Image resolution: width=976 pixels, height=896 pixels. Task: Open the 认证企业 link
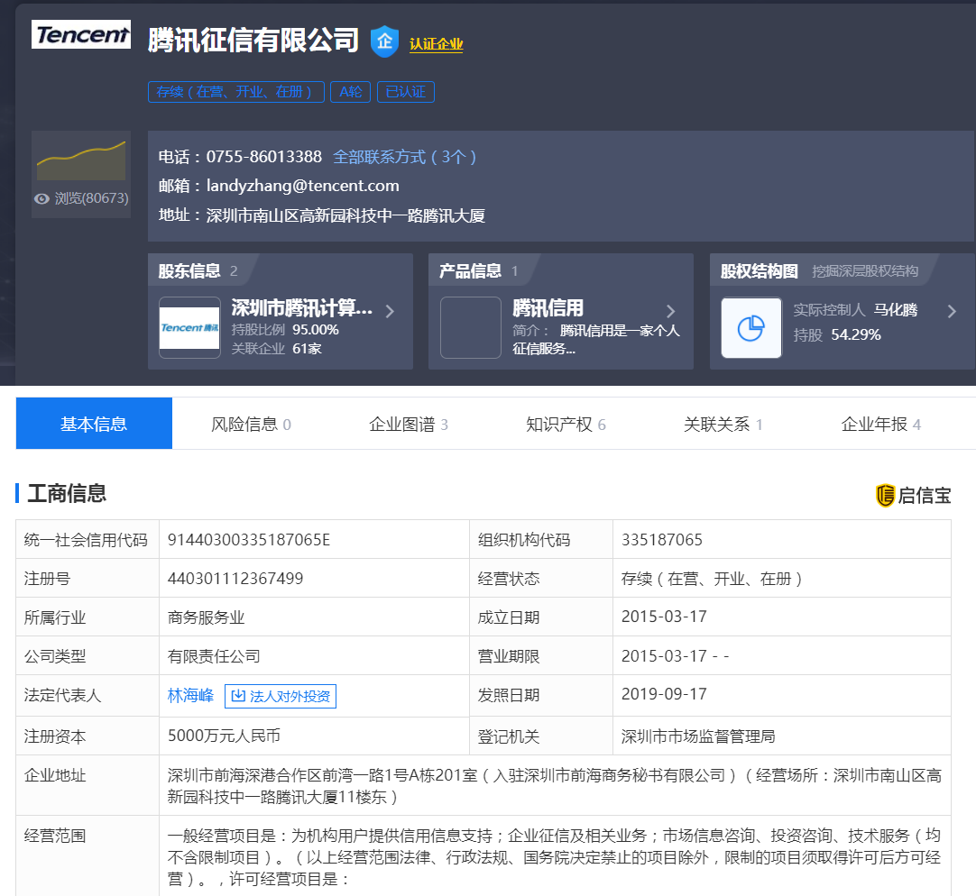(x=436, y=44)
